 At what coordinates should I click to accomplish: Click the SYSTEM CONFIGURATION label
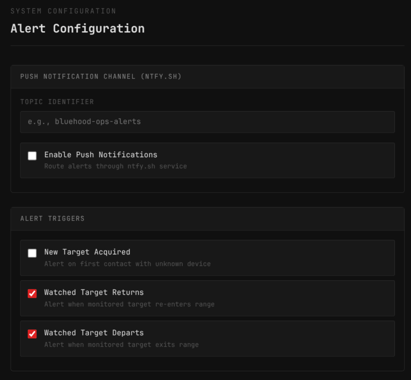click(63, 11)
